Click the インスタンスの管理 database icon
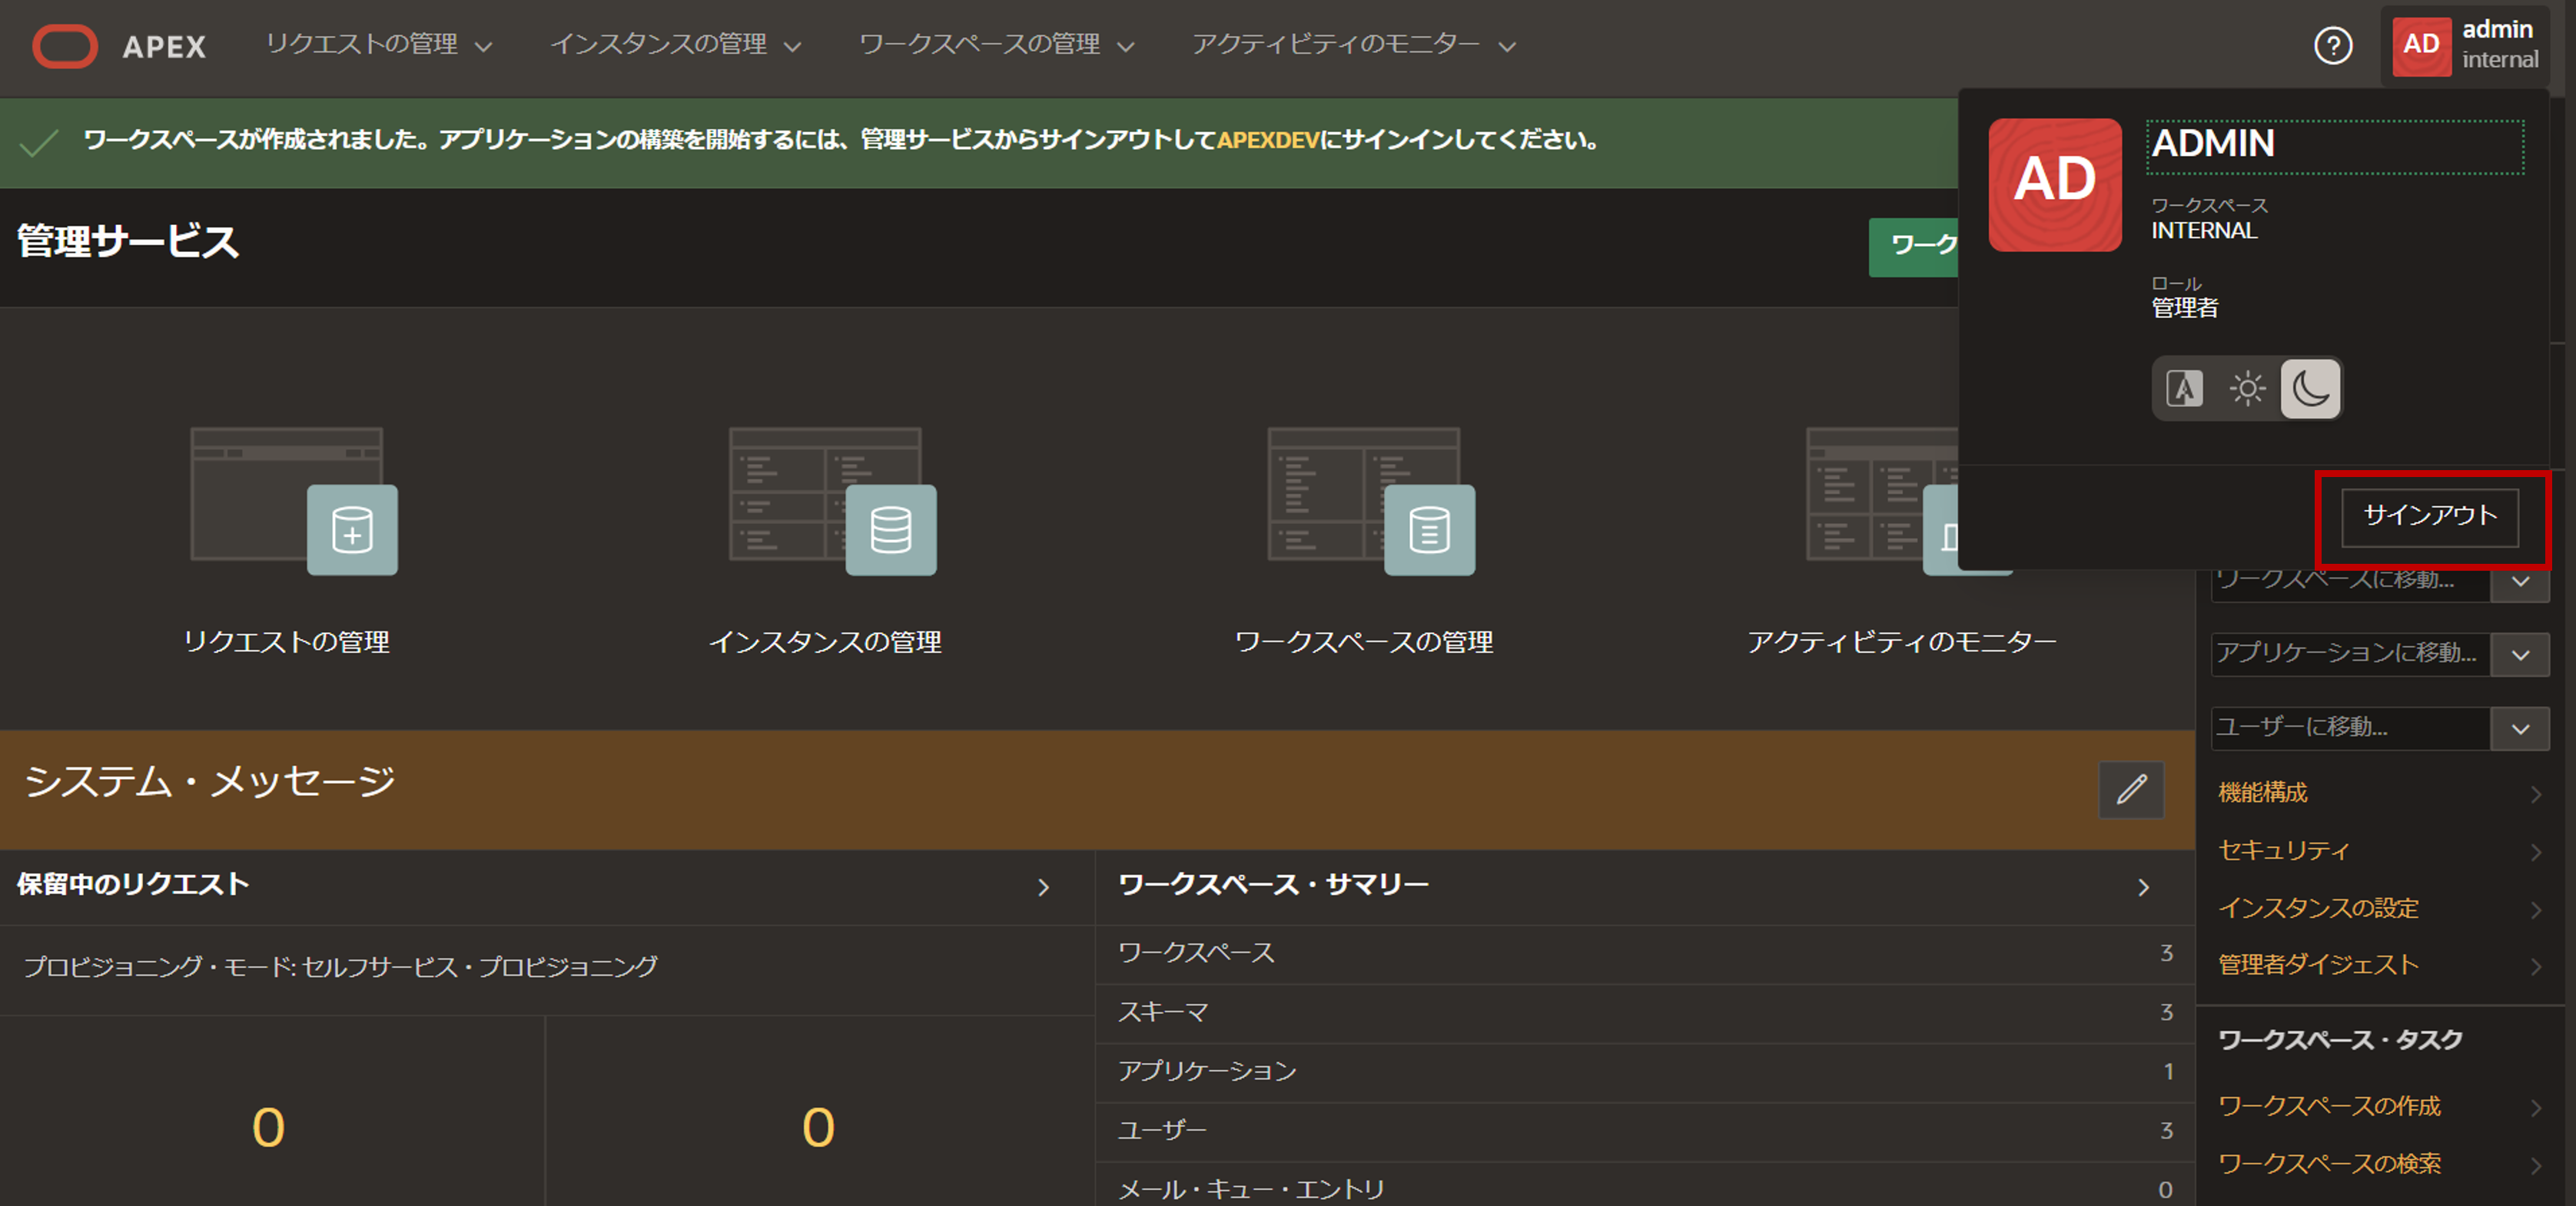Image resolution: width=2576 pixels, height=1206 pixels. 890,529
